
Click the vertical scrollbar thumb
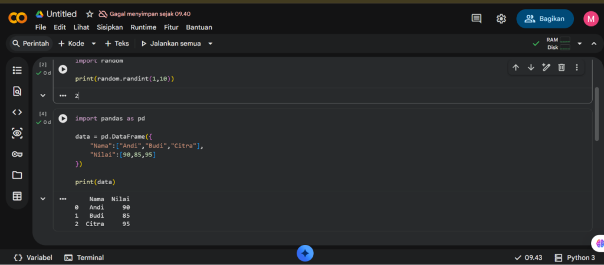coord(597,114)
